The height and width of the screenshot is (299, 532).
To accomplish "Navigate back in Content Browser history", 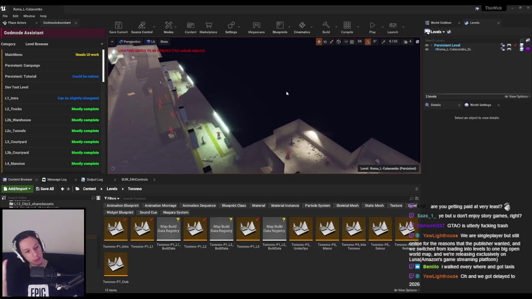I will pos(62,189).
